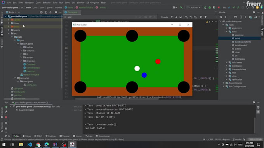Expand the application group in Gradle tasks
Viewport: 264px width, 148px height.
point(226,28)
